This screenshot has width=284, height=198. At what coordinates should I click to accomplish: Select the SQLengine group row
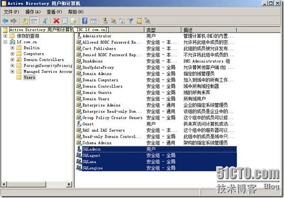click(x=157, y=168)
